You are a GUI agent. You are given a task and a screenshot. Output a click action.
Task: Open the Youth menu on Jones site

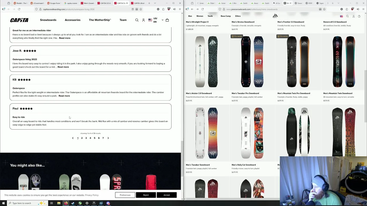click(x=210, y=16)
